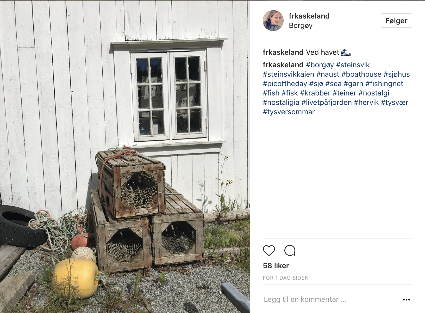The image size is (425, 313).
Task: Open frkaskeland's profile picture
Action: pyautogui.click(x=273, y=21)
